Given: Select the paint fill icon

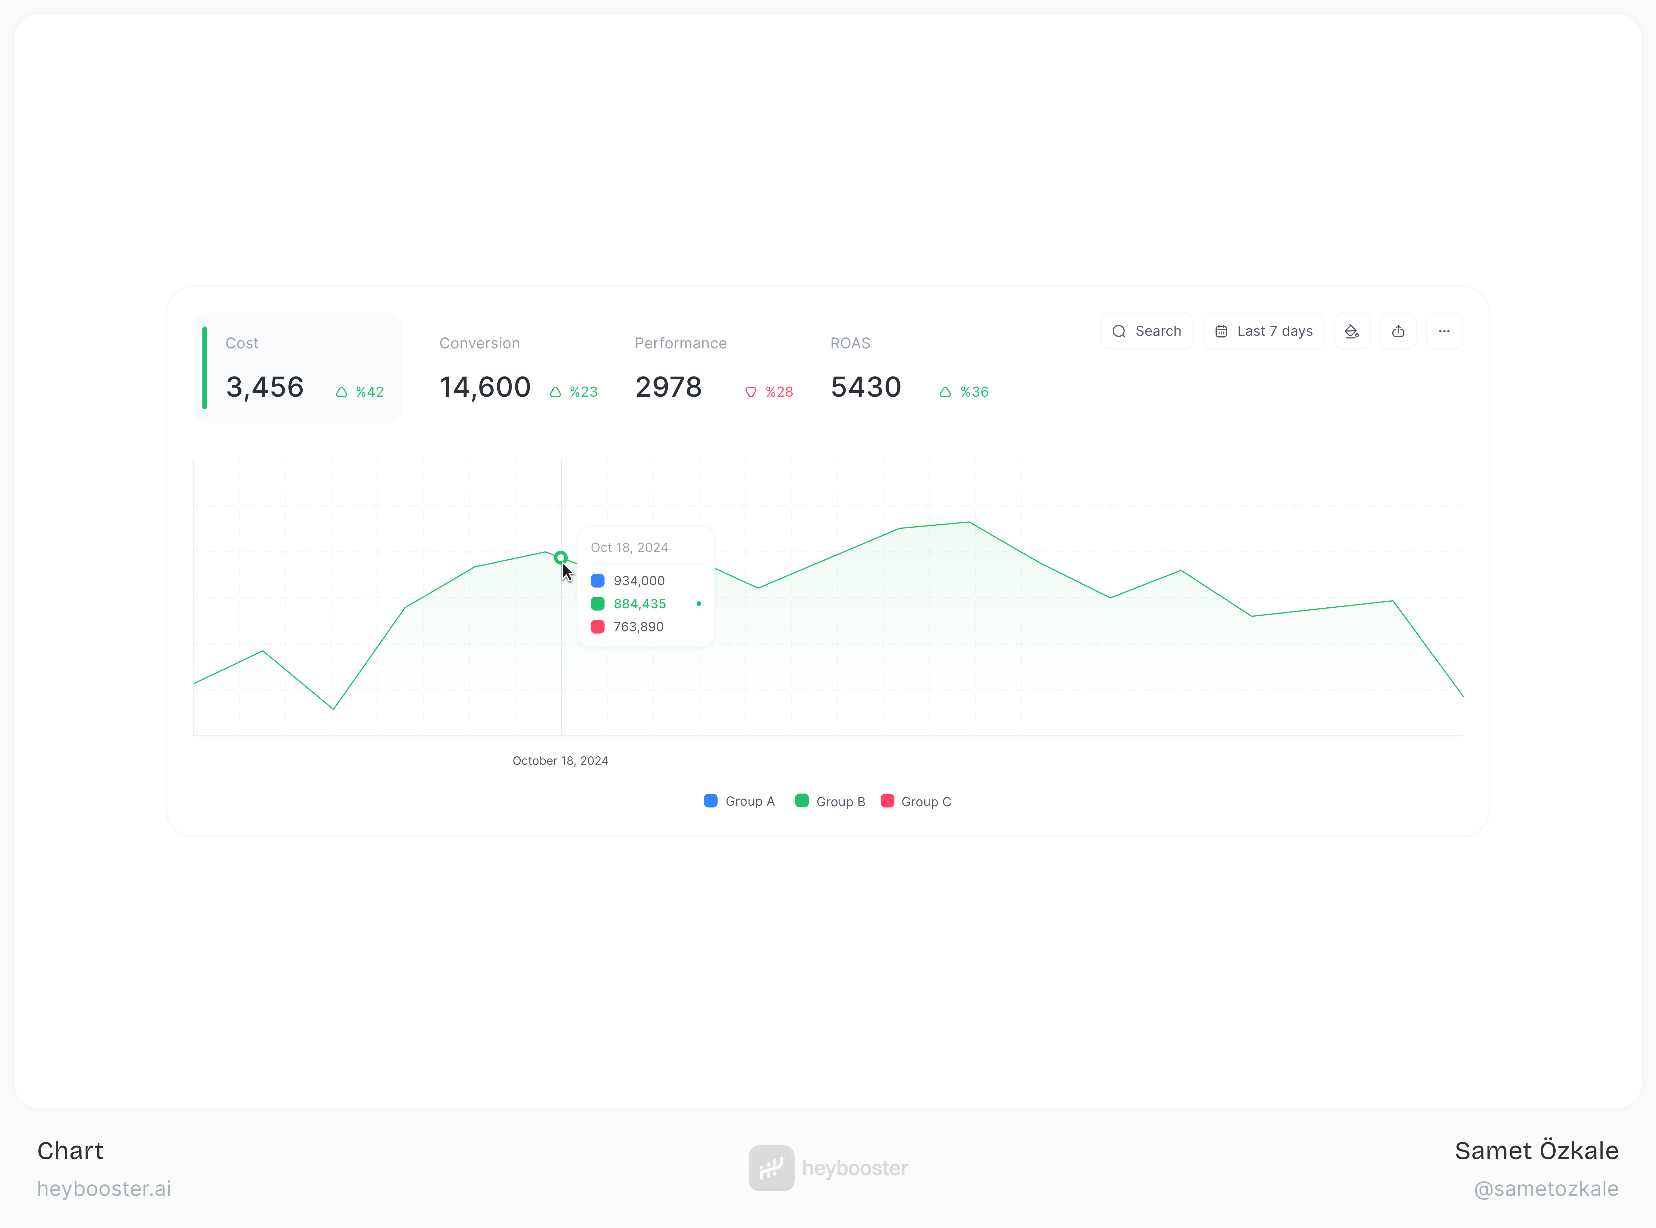Looking at the screenshot, I should (1352, 331).
